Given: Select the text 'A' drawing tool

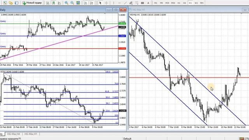Looking at the screenshot, I should (x=148, y=3).
